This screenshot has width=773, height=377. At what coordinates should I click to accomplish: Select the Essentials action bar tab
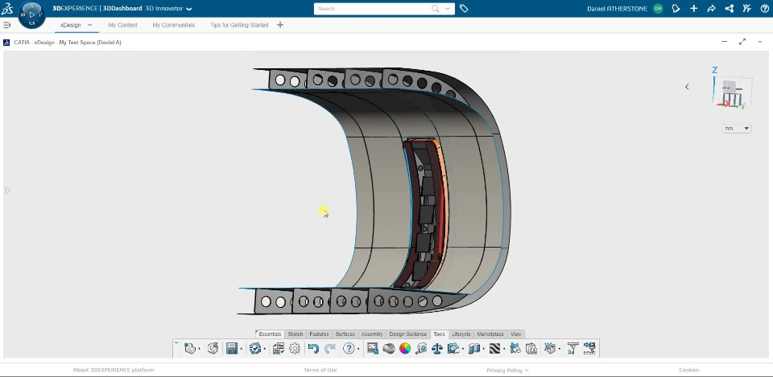pos(271,334)
